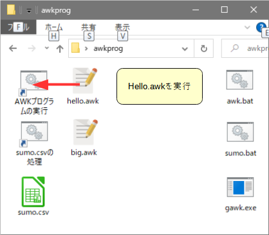Screen dimensions: 269x235
Task: Refresh the awkprog folder view
Action: [204, 49]
